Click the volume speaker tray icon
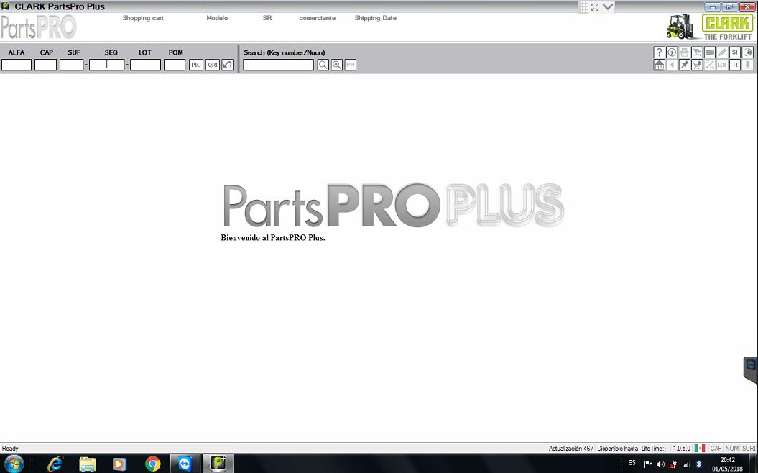This screenshot has height=473, width=758. (661, 464)
